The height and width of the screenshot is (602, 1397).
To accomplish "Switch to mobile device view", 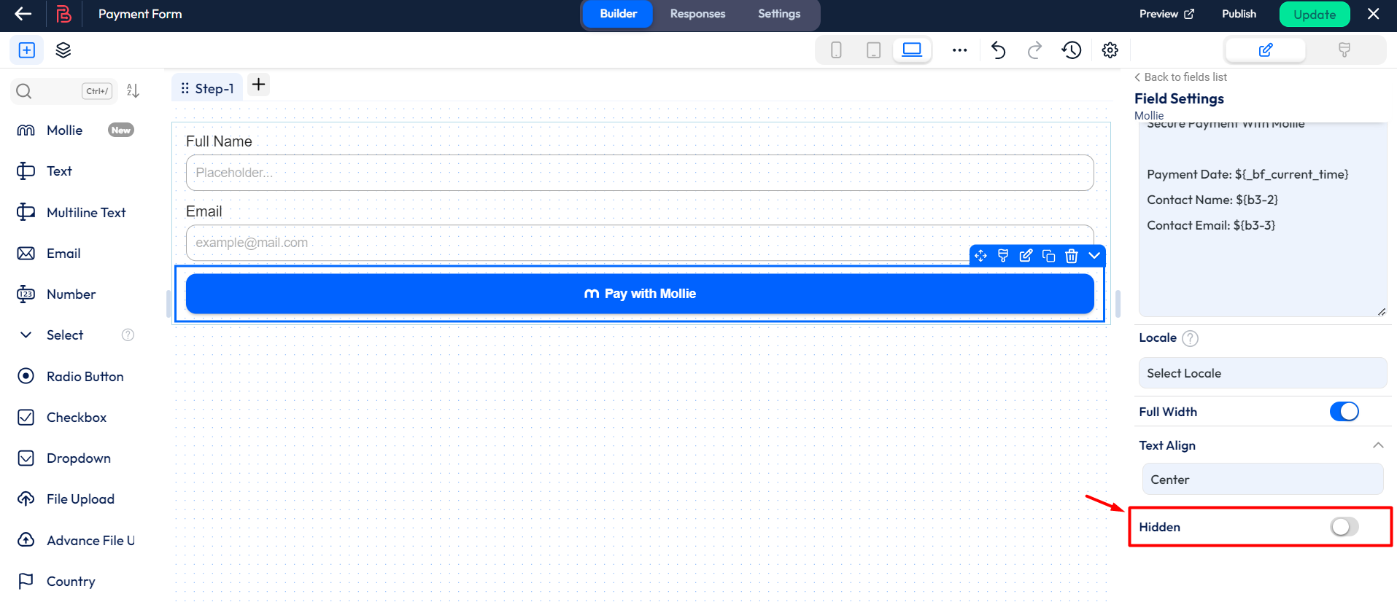I will [x=836, y=50].
